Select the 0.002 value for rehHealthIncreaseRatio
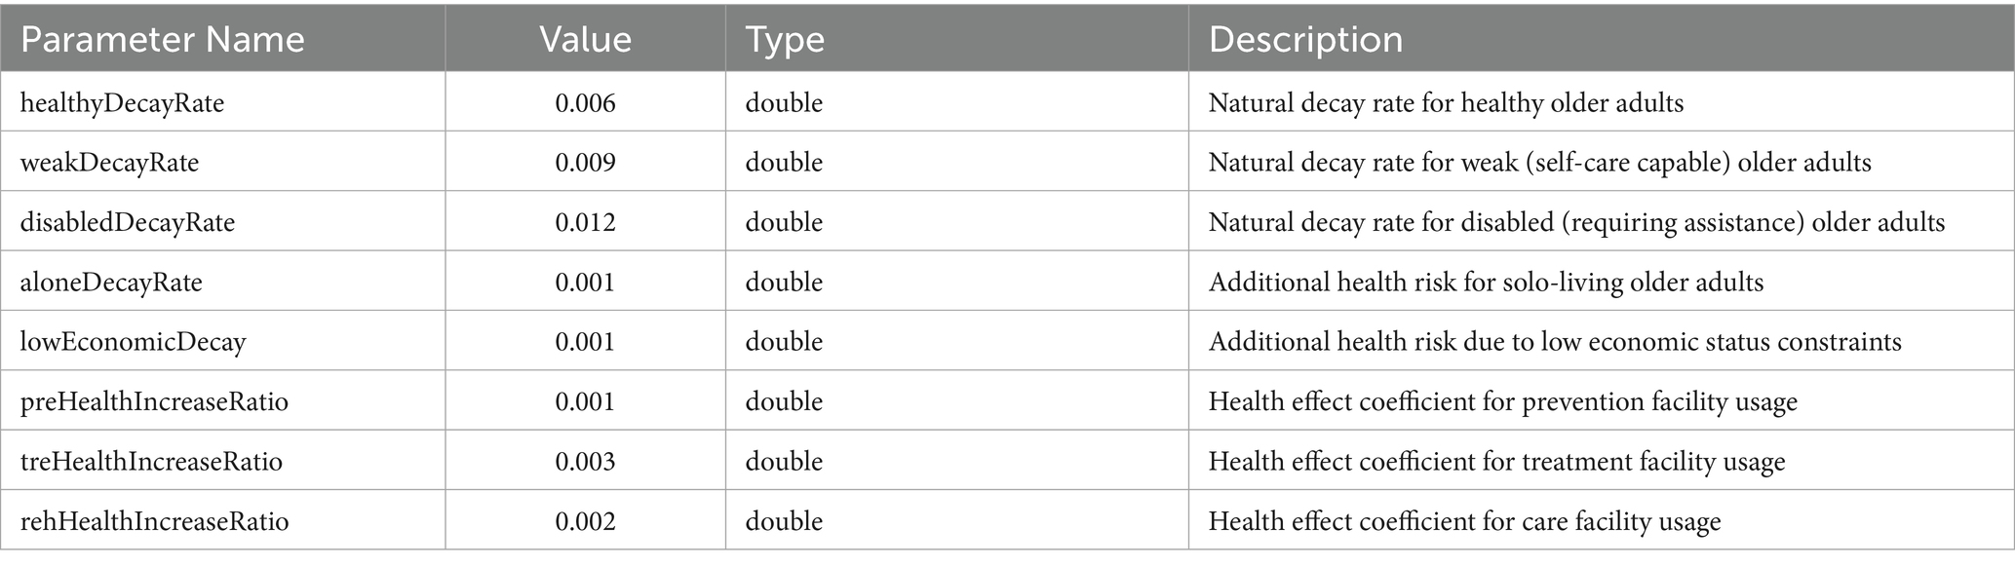2015x567 pixels. click(x=585, y=521)
